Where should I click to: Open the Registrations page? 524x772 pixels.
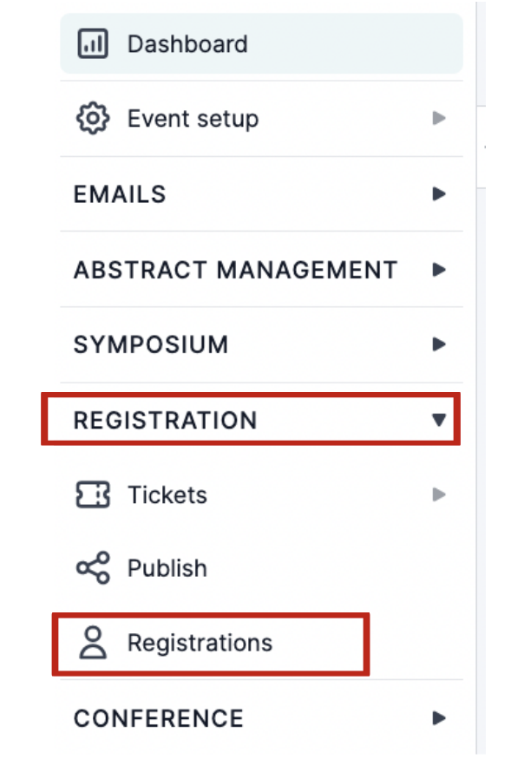tap(200, 643)
